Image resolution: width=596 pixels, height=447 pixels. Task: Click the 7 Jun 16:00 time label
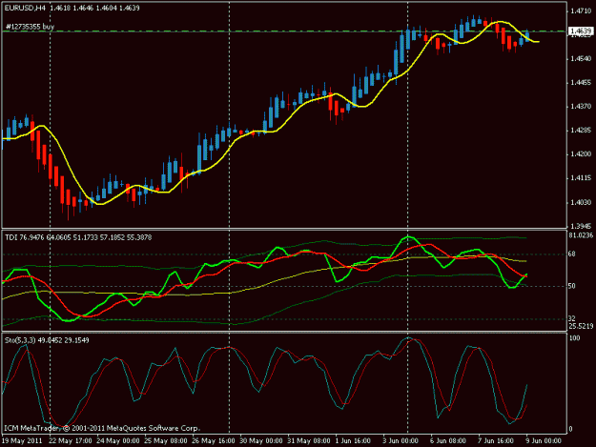(496, 441)
